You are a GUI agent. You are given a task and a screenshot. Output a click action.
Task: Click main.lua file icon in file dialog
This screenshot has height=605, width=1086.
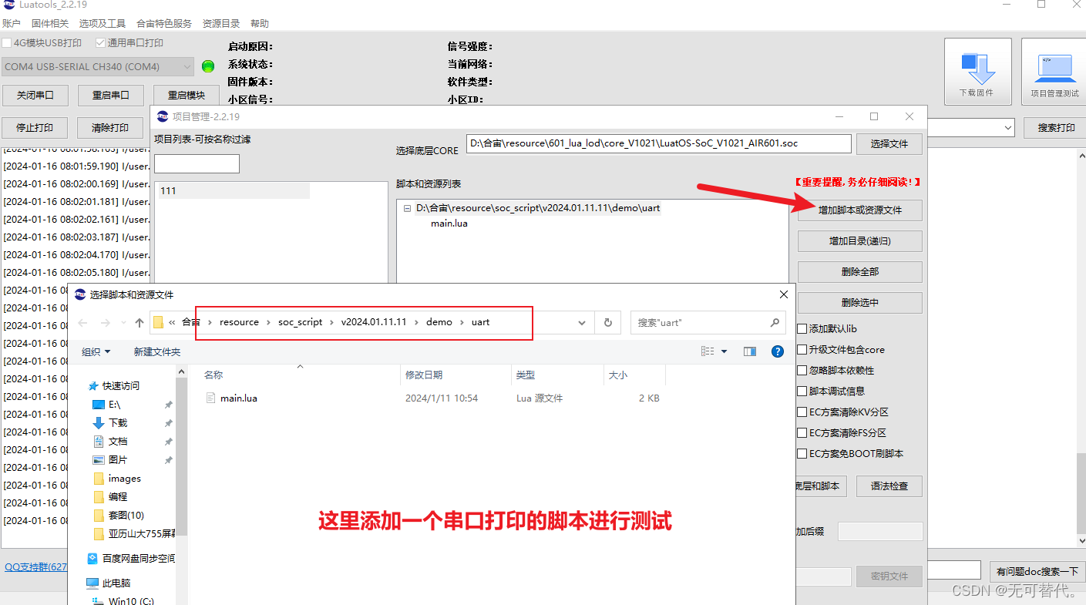[x=211, y=398]
